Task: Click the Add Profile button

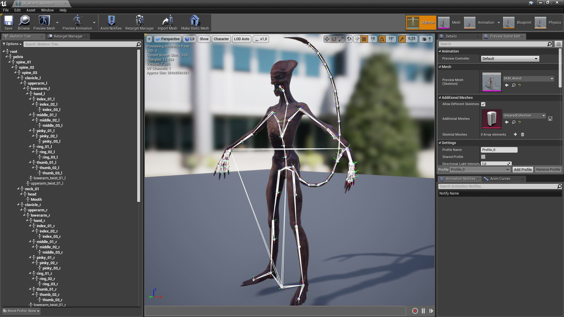Action: coord(523,170)
